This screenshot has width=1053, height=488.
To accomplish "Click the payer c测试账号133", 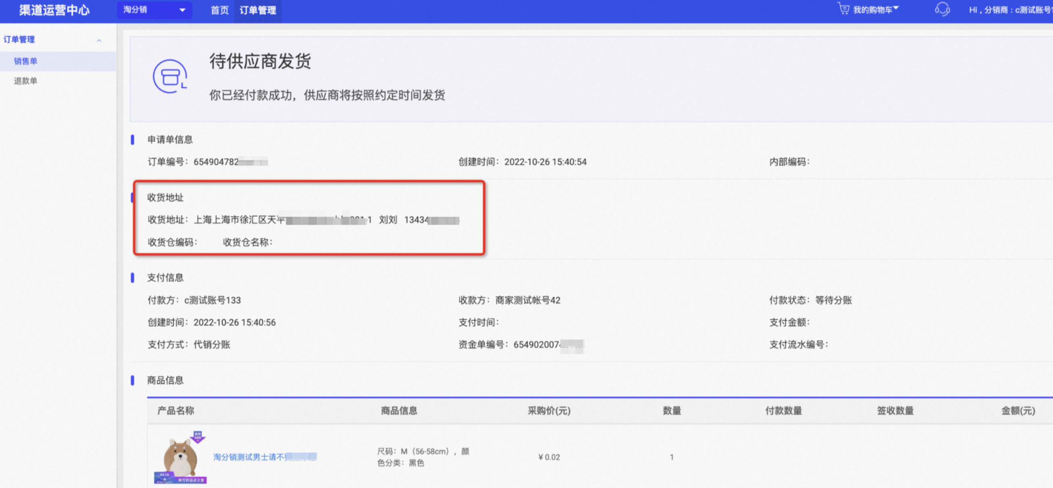I will click(212, 300).
